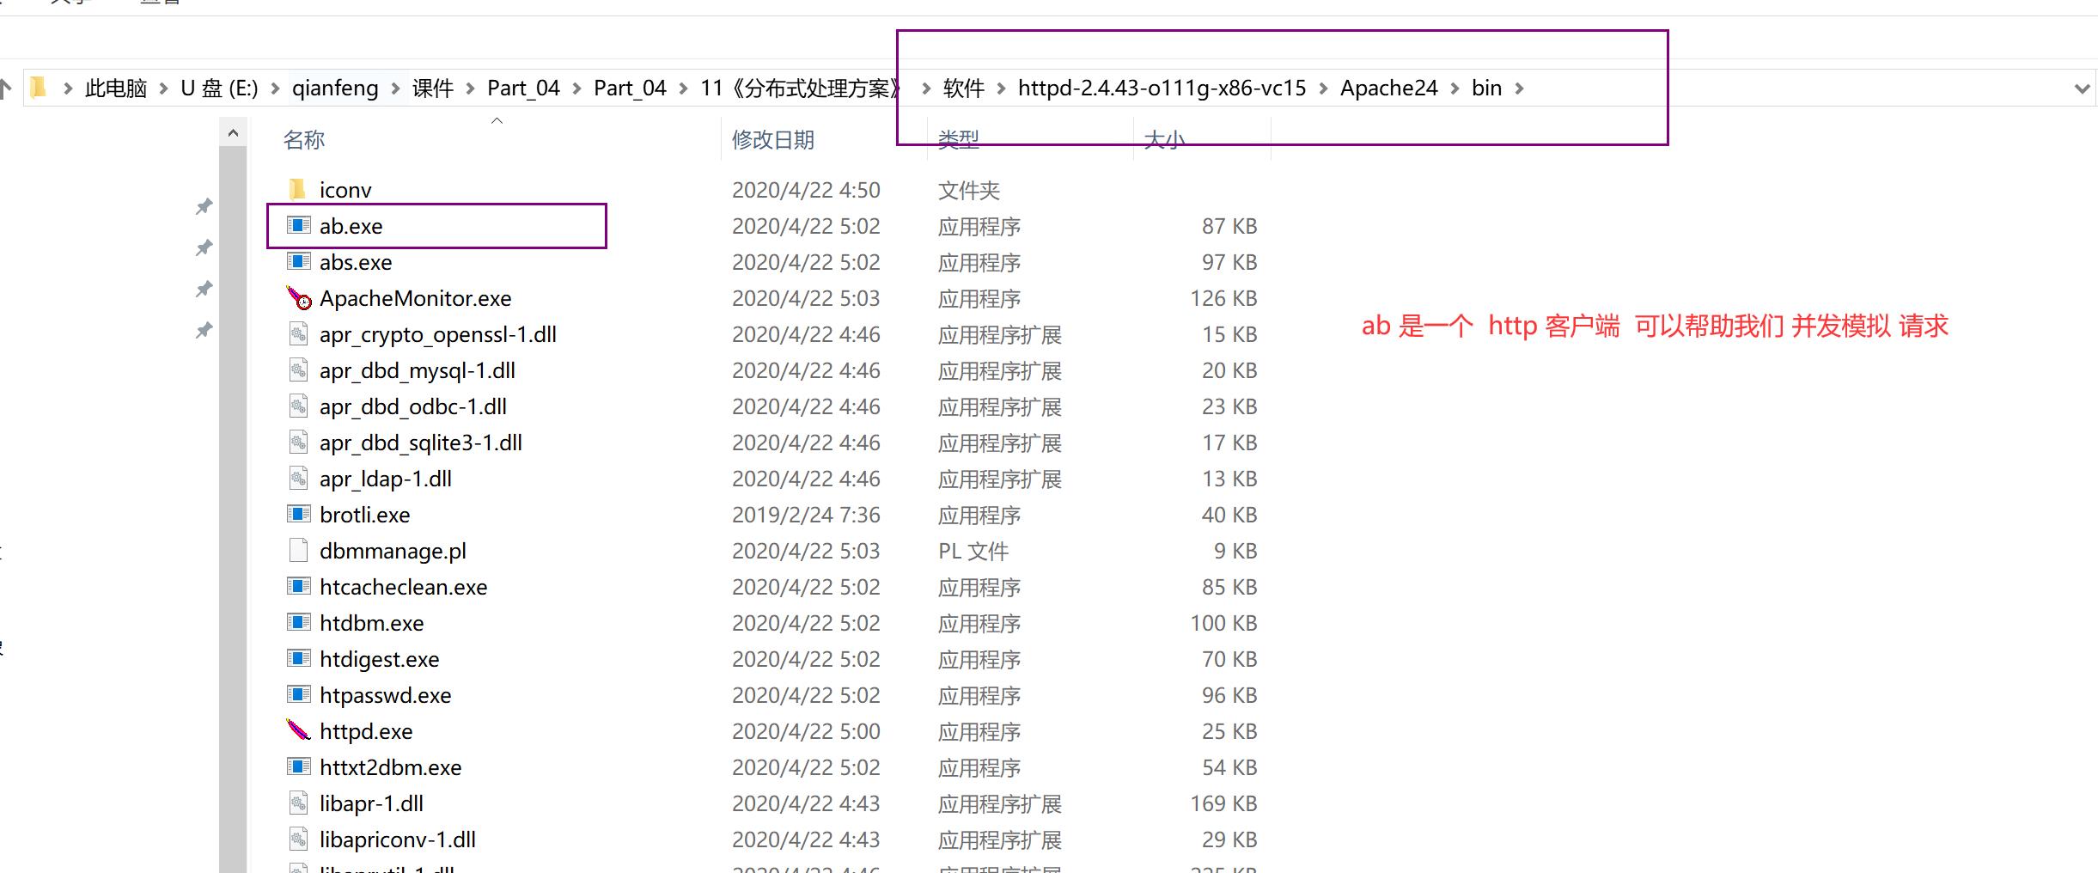
Task: Expand the chevron after 软件 breadcrumb
Action: pos(1001,88)
